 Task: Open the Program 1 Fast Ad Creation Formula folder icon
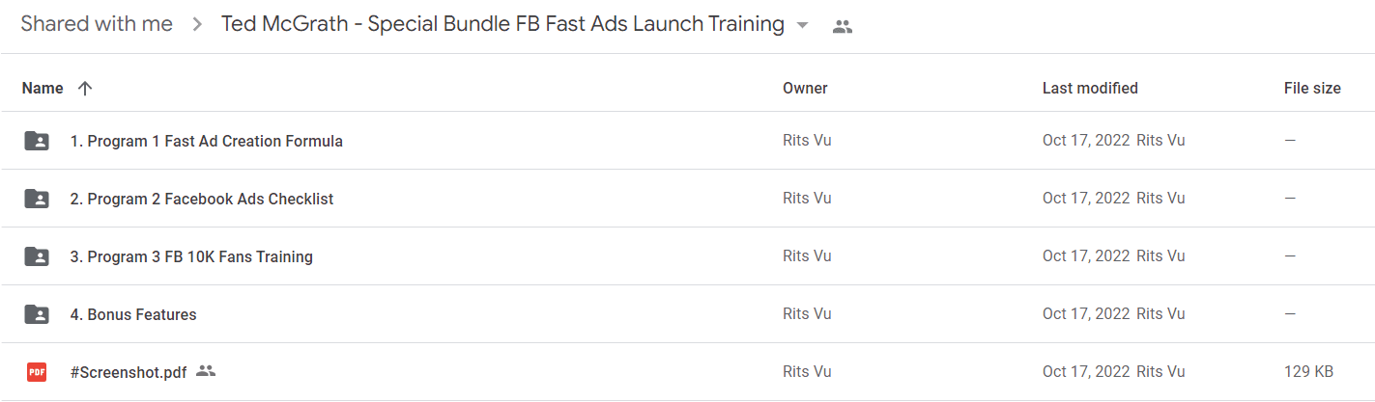pos(36,141)
